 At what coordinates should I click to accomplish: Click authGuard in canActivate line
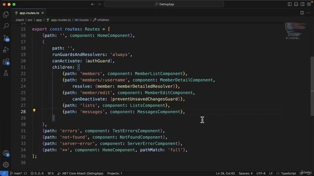point(99,61)
